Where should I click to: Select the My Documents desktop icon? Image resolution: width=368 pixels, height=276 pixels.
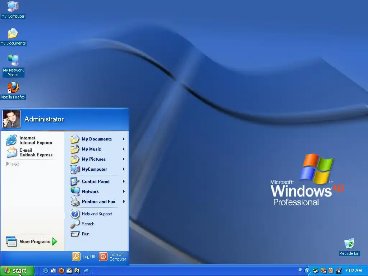tap(13, 37)
